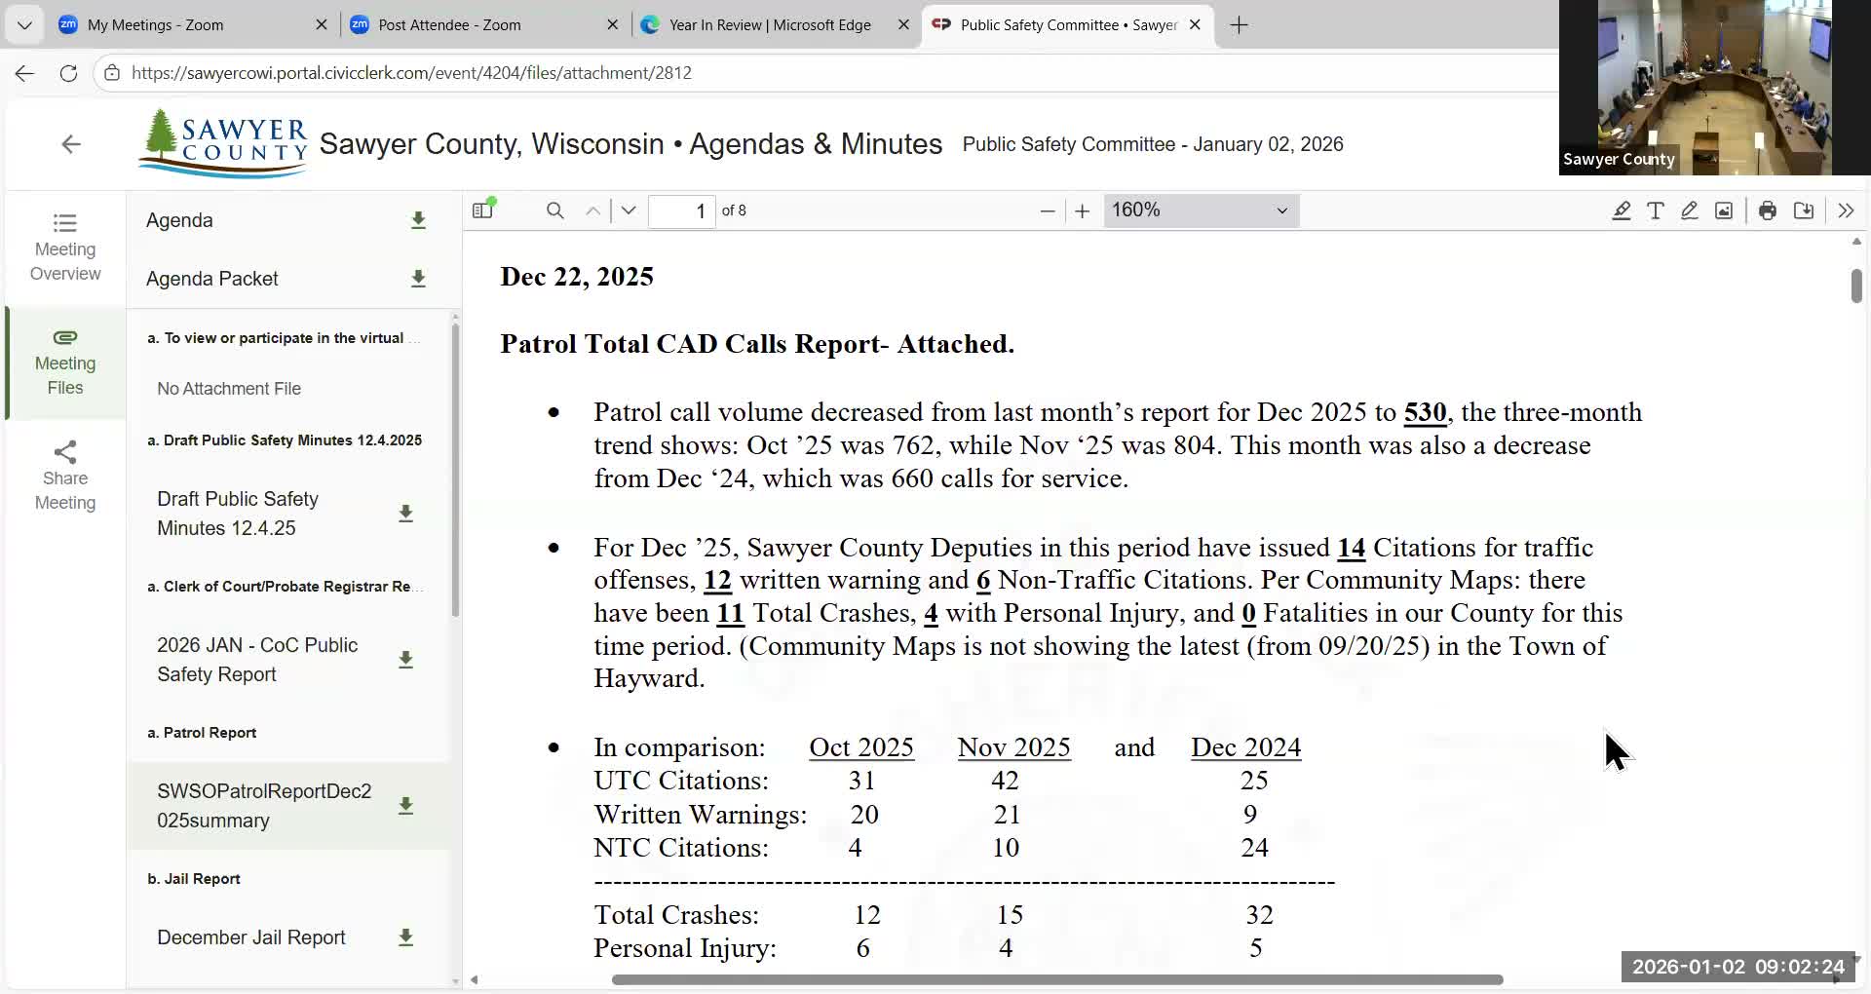
Task: Open the December Jail Report file
Action: click(251, 937)
